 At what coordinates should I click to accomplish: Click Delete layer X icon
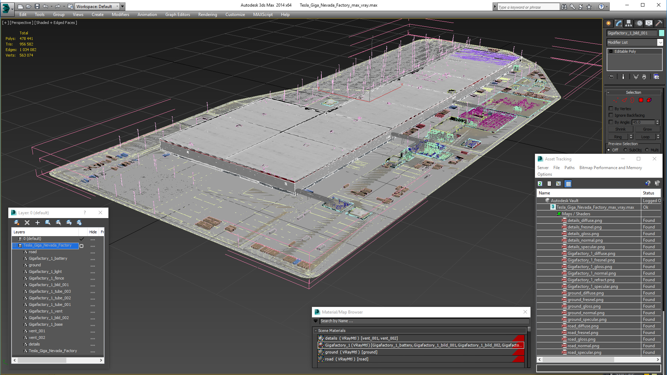tap(27, 223)
